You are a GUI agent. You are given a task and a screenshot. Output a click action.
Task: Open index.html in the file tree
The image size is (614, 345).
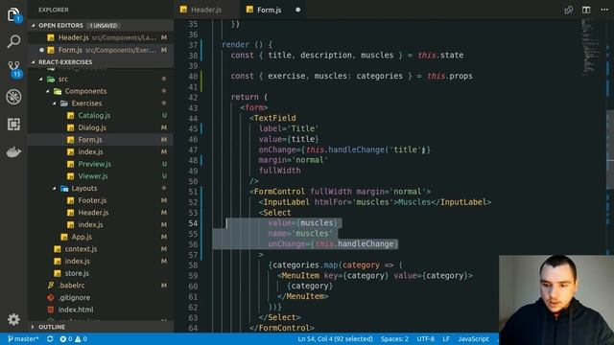click(76, 310)
